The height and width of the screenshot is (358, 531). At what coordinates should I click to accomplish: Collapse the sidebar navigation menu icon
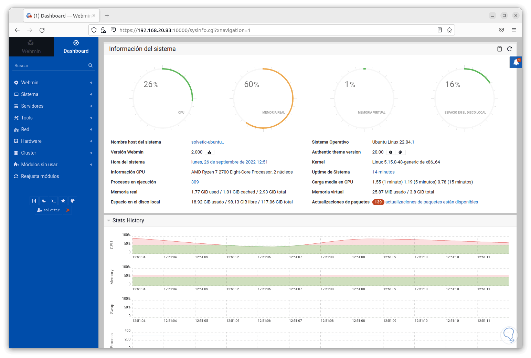(x=34, y=201)
